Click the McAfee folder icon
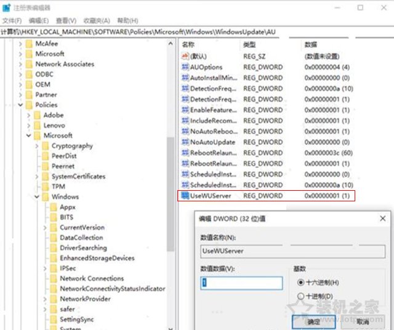 [29, 44]
